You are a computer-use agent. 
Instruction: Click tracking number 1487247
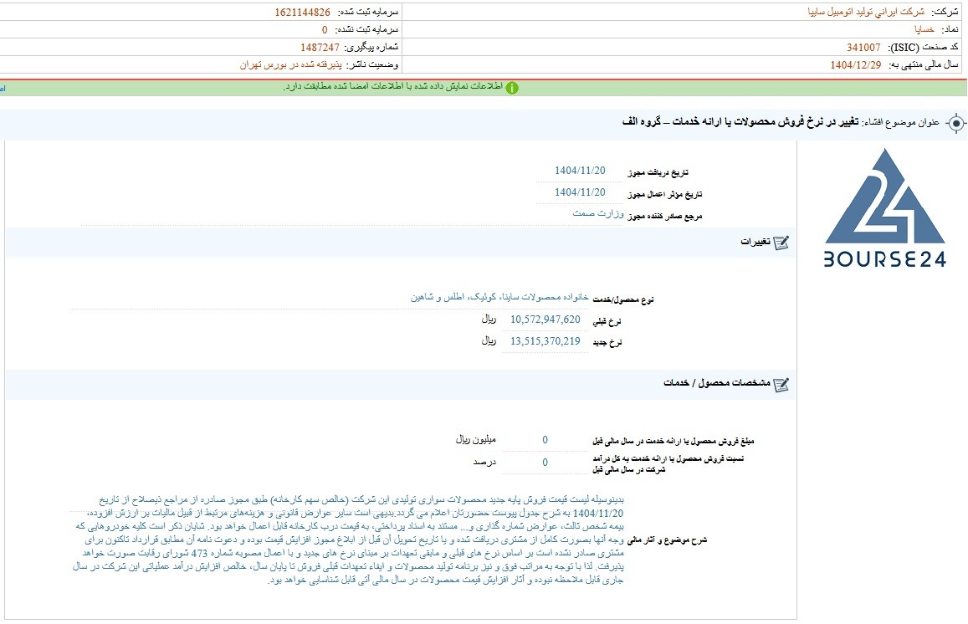(320, 47)
